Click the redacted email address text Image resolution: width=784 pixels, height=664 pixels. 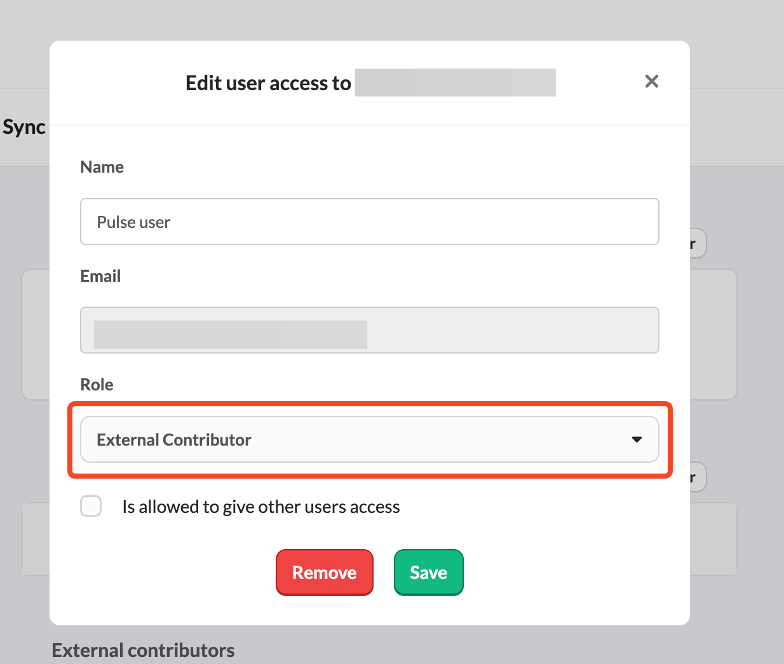click(230, 335)
